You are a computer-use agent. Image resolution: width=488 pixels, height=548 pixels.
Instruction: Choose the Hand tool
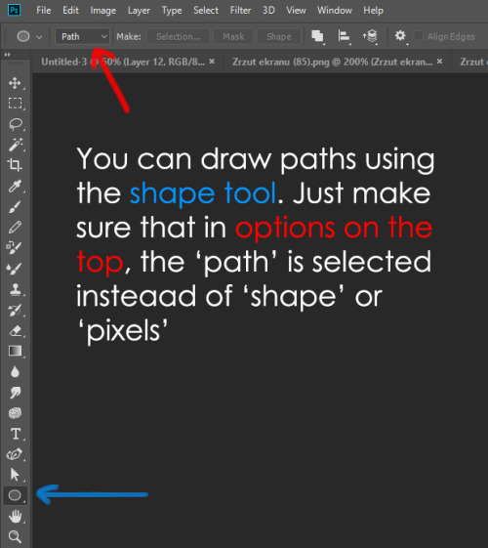(x=15, y=516)
